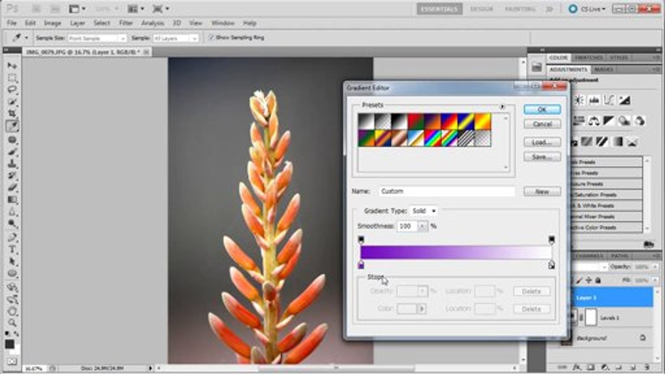Click the foreground color swatch in toolbox
Image resolution: width=665 pixels, height=374 pixels.
10,344
